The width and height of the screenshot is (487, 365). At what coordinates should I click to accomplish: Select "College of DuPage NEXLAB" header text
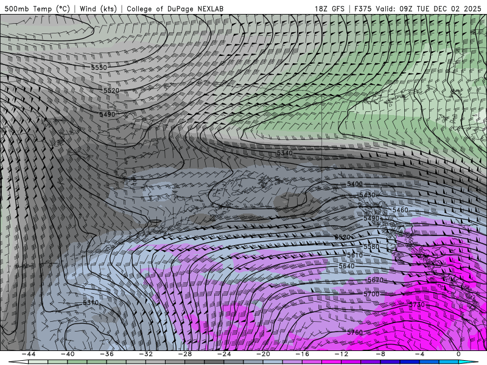point(175,9)
